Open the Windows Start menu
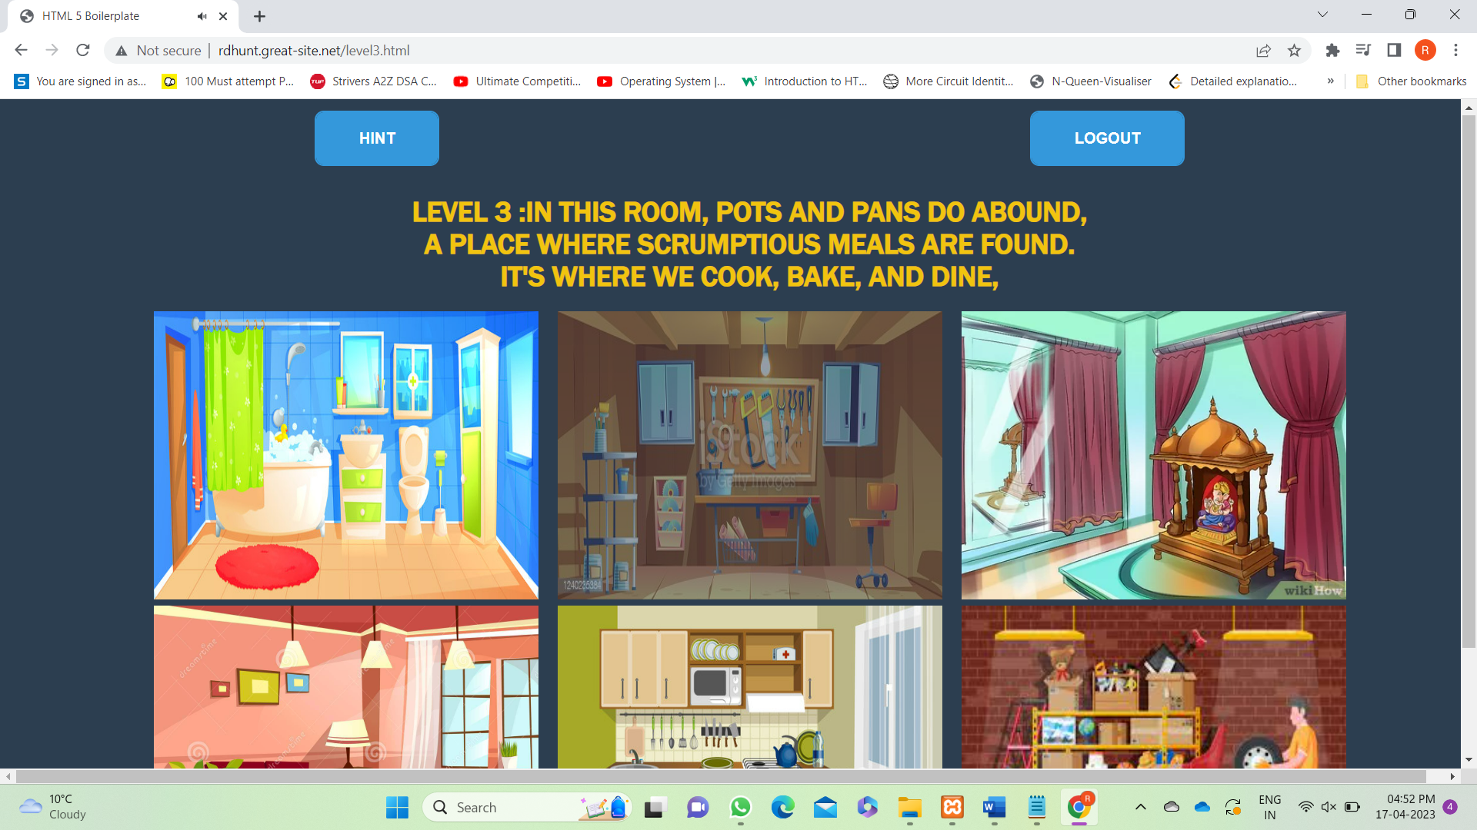The width and height of the screenshot is (1477, 830). pos(397,808)
